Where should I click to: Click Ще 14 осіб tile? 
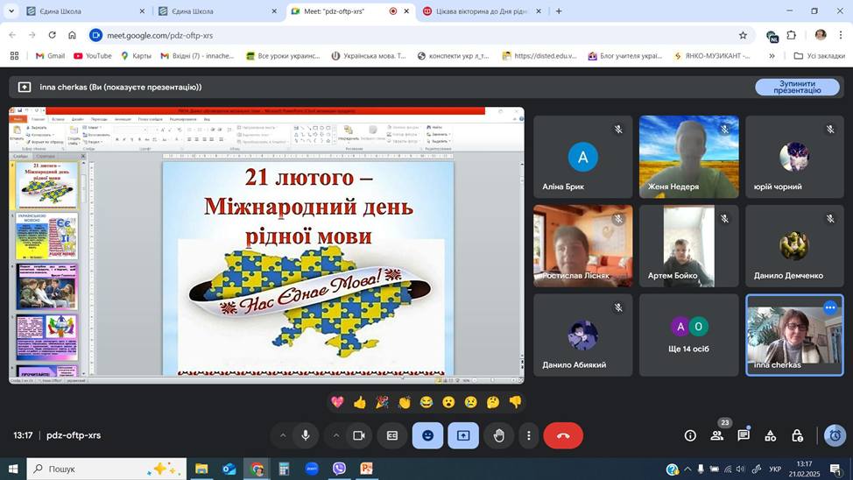[688, 335]
